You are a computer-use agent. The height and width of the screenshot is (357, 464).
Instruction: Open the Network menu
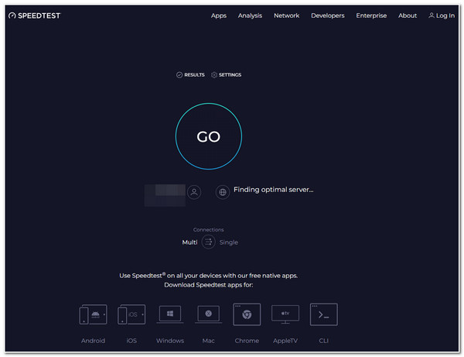point(286,15)
